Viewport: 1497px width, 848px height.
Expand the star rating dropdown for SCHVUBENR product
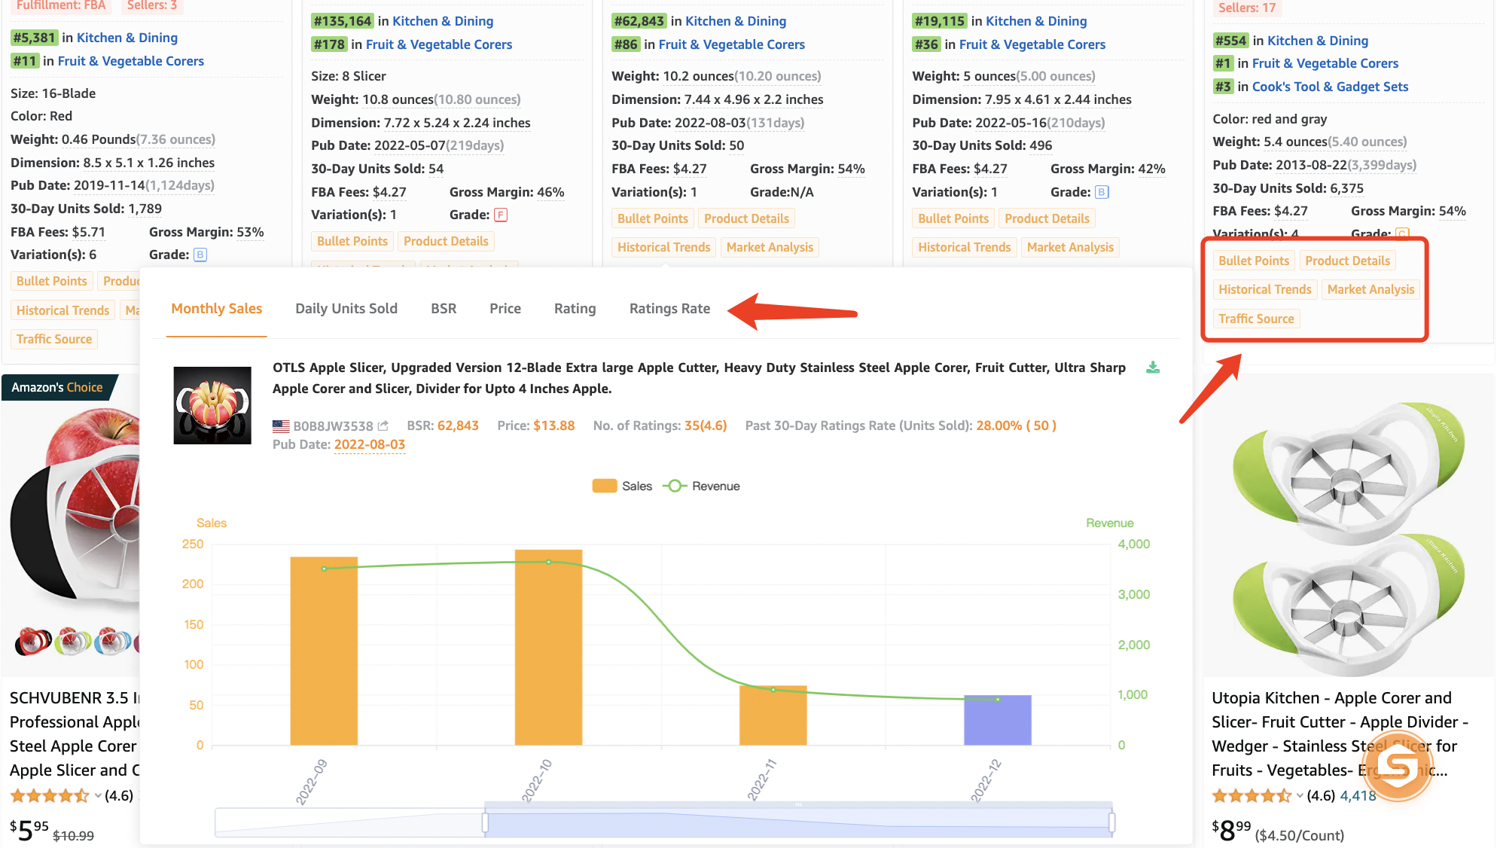point(98,795)
